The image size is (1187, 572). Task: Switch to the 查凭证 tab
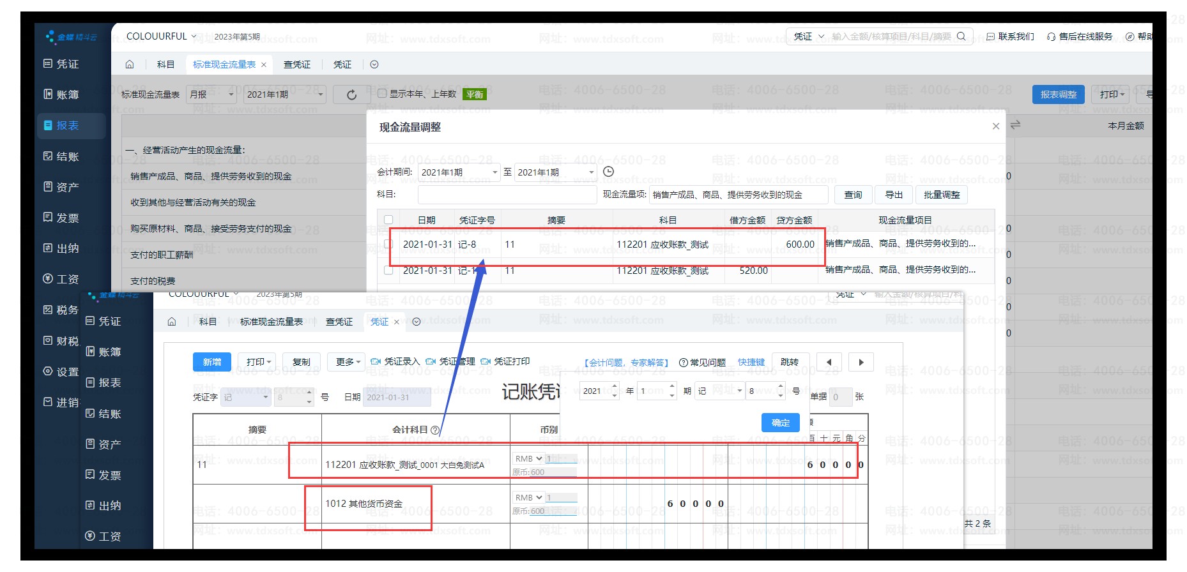297,64
